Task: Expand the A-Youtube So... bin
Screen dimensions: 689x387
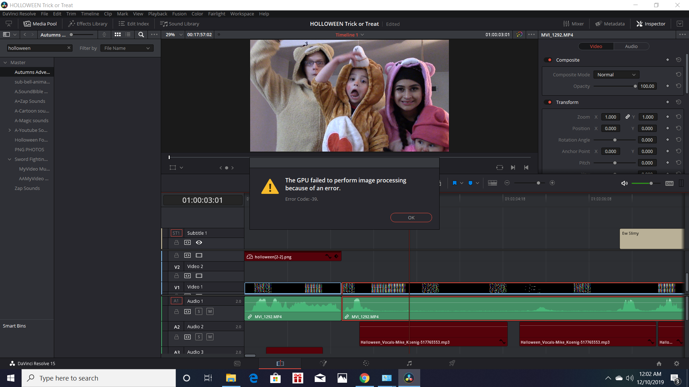Action: pyautogui.click(x=10, y=130)
